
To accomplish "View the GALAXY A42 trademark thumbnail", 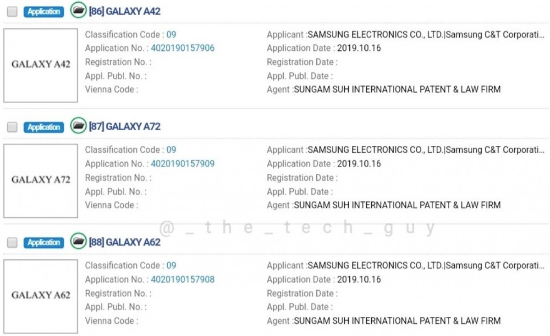I will 41,65.
